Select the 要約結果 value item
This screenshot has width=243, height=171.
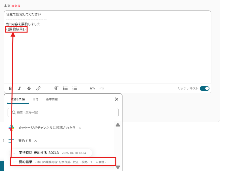[63, 162]
